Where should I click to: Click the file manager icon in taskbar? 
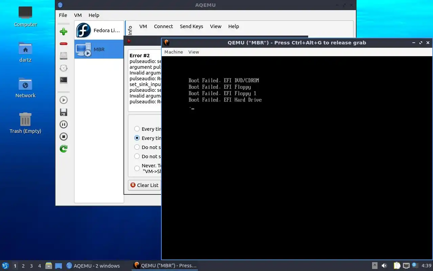click(49, 266)
